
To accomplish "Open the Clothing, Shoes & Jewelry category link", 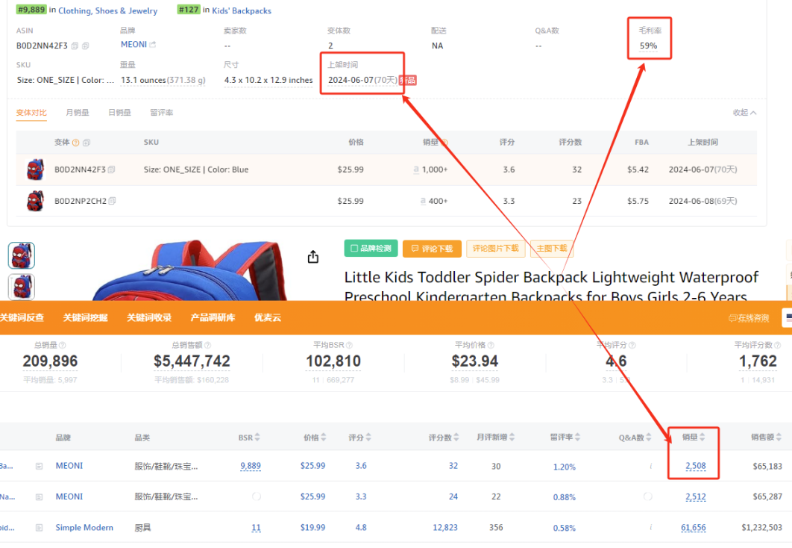I will tap(107, 10).
